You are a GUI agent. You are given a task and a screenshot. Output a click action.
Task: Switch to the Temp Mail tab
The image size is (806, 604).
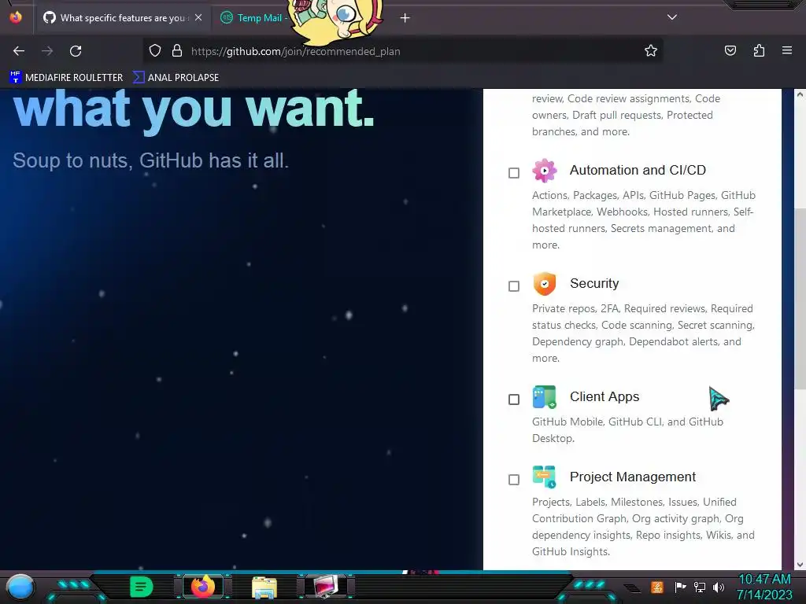tap(253, 18)
